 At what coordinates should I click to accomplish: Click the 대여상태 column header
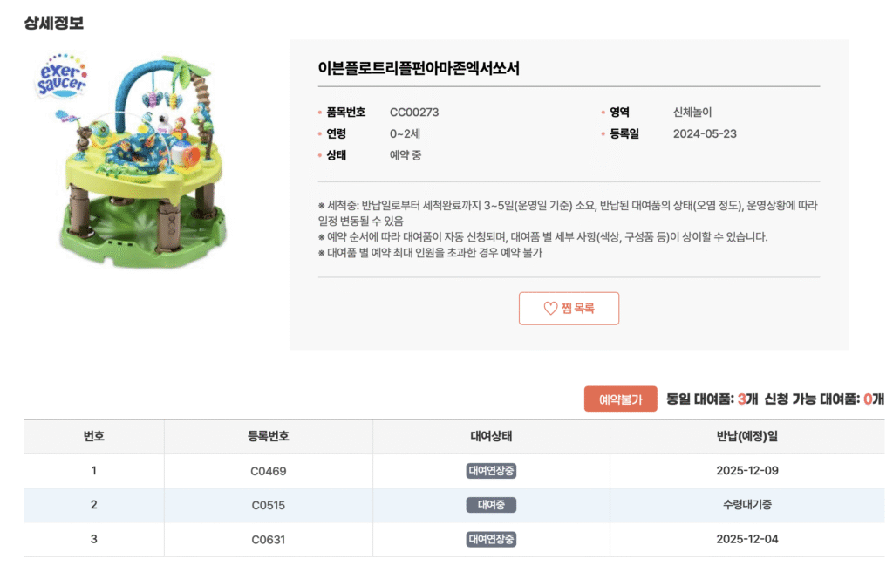491,436
